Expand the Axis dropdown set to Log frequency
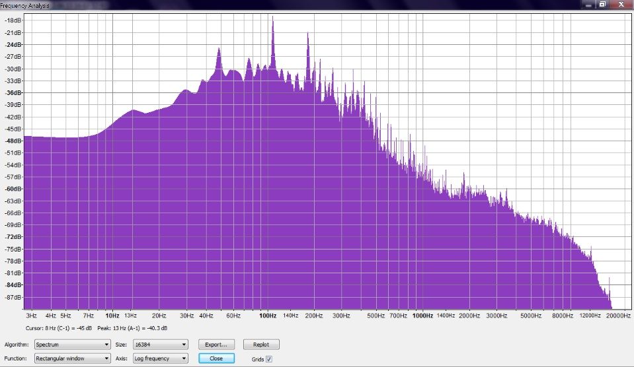The image size is (634, 367). click(x=160, y=358)
